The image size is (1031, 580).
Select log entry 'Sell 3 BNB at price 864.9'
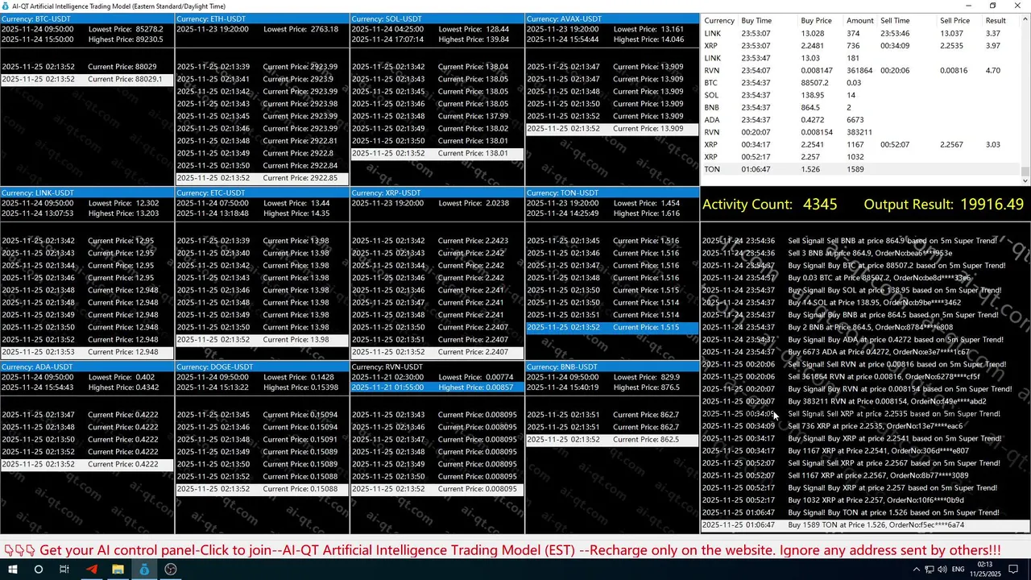[x=865, y=253]
